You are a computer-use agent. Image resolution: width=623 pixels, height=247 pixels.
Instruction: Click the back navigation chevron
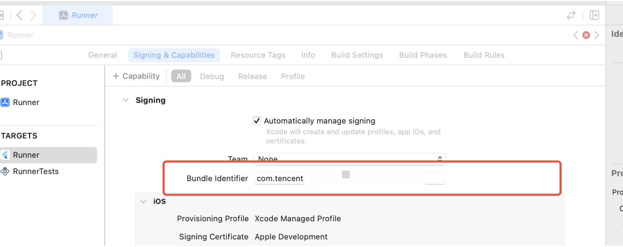19,15
